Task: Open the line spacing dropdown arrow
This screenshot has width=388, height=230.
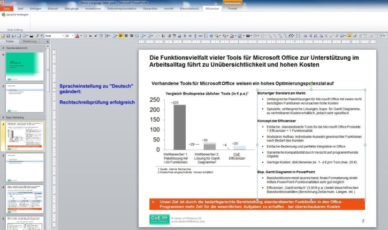Action: pos(109,36)
